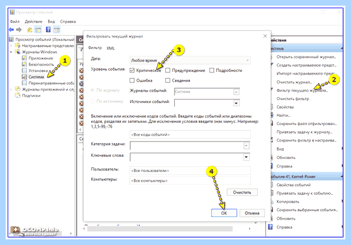Viewport: 351px width, 245px height.
Task: Click the Журналы Windows folder icon
Action: tap(18, 52)
